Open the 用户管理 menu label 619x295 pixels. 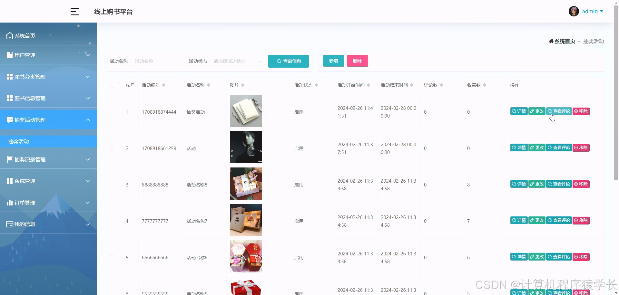tap(25, 55)
